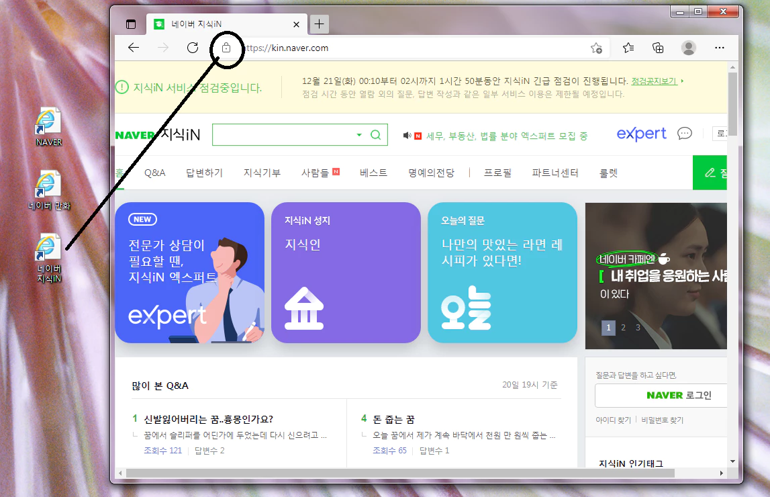This screenshot has width=770, height=497.
Task: Select banner slide 2 indicator
Action: point(623,328)
